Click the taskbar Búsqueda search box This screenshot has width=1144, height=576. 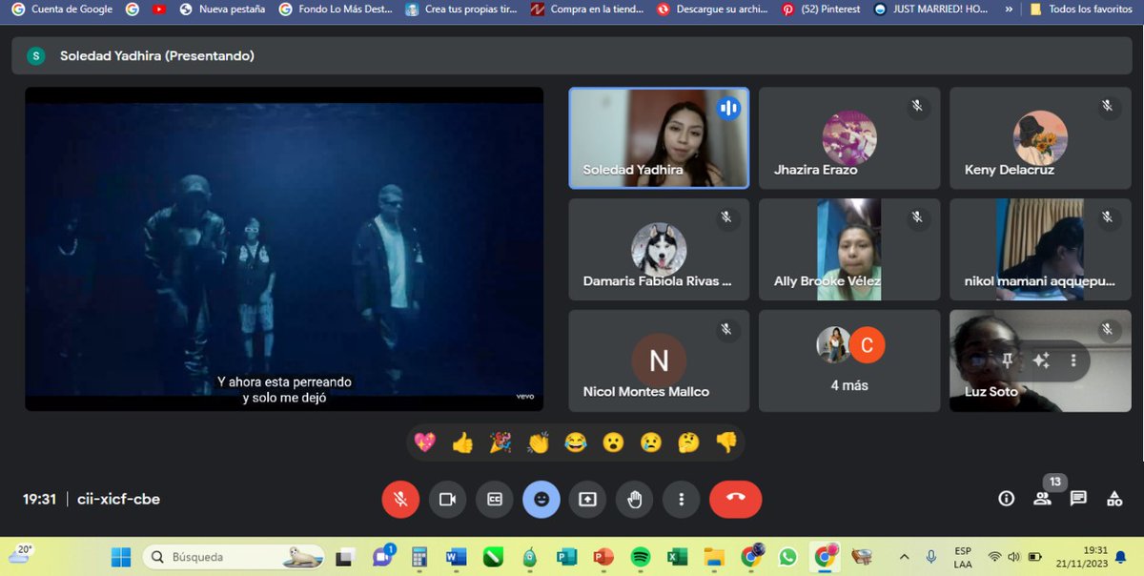pyautogui.click(x=235, y=556)
